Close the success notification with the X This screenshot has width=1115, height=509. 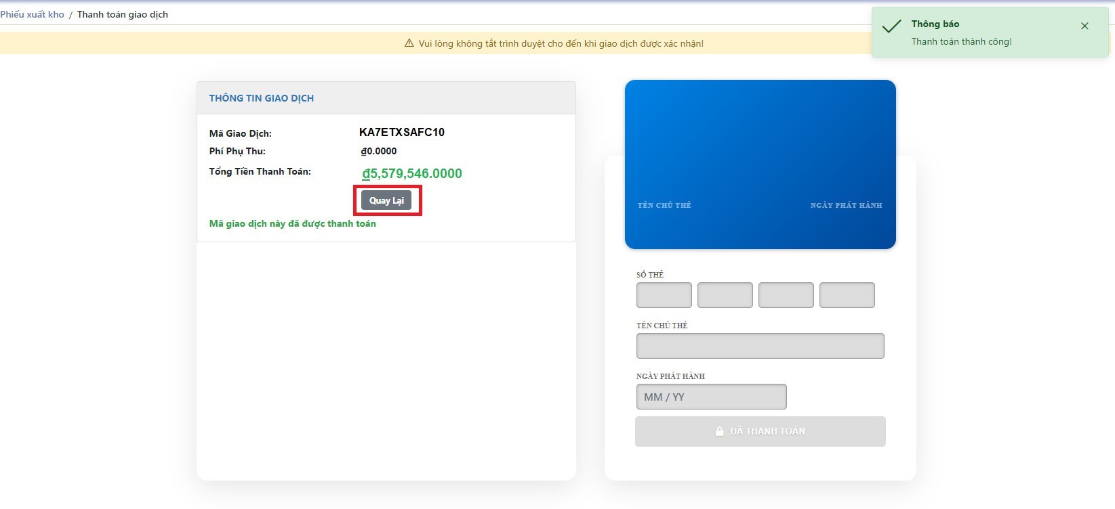(x=1084, y=26)
